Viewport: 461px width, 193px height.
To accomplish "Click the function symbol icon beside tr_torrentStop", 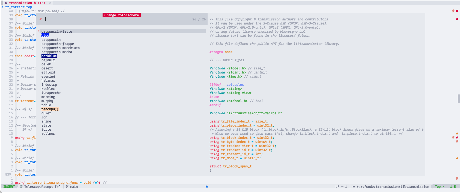I will (x=2, y=7).
